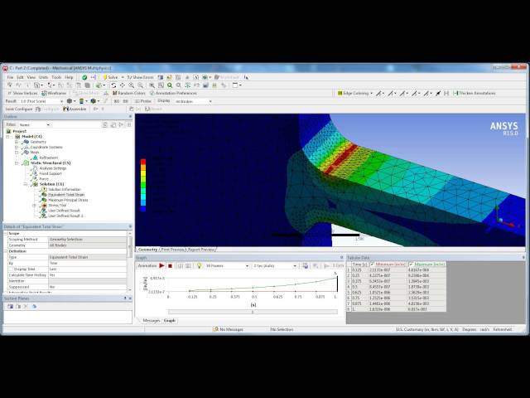530x398 pixels.
Task: Click the Assemble button
Action: [75, 109]
